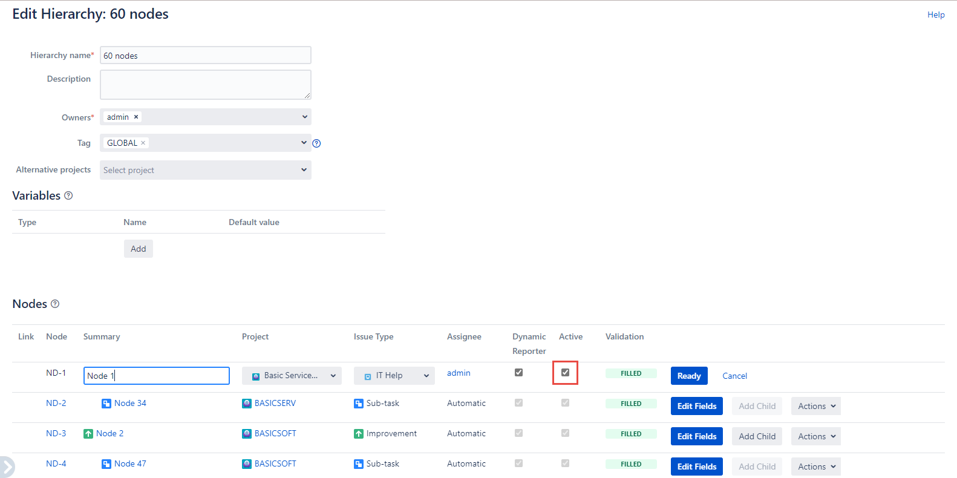The height and width of the screenshot is (478, 957).
Task: Uncheck the Active checkbox for ND-1
Action: [x=565, y=373]
